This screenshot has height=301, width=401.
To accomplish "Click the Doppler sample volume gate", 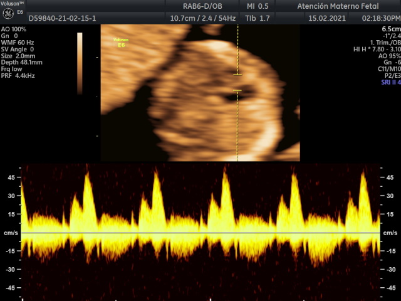I will pos(237,83).
